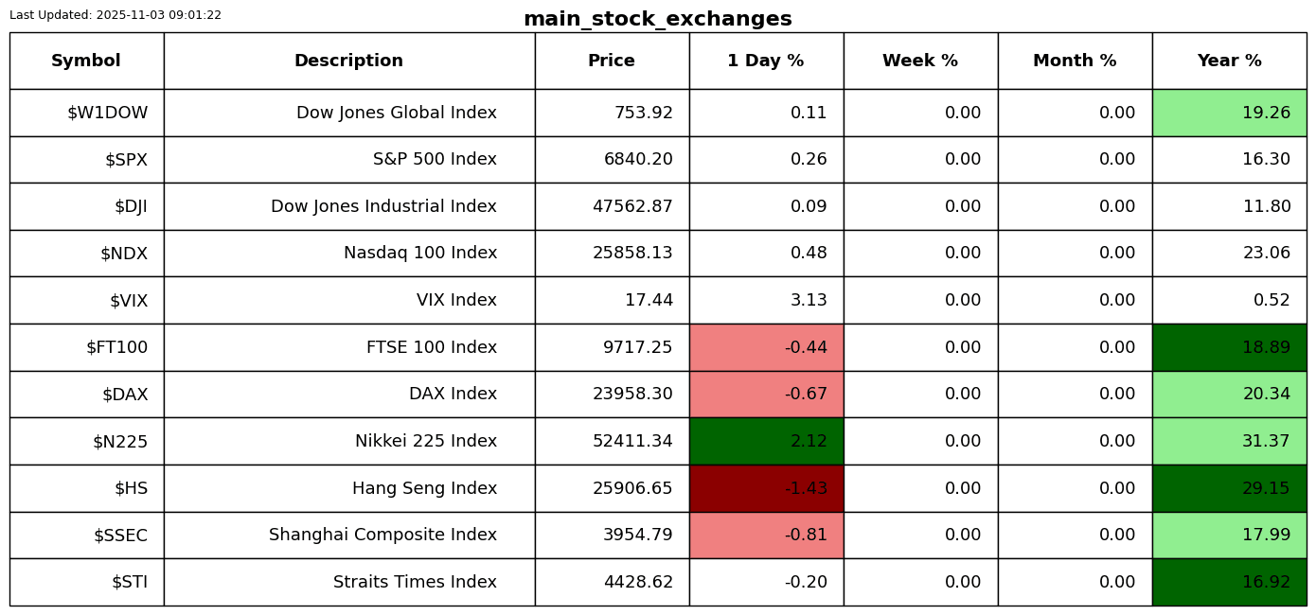Click the Year % column header
1316x615 pixels.
tap(1229, 61)
